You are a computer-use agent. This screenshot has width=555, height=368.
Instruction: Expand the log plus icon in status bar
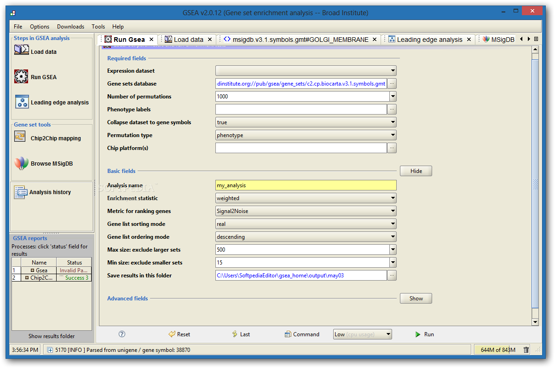pyautogui.click(x=50, y=350)
